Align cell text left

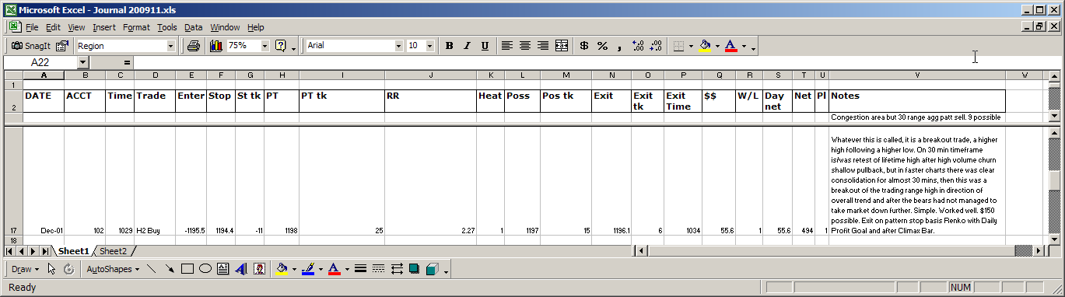click(506, 46)
